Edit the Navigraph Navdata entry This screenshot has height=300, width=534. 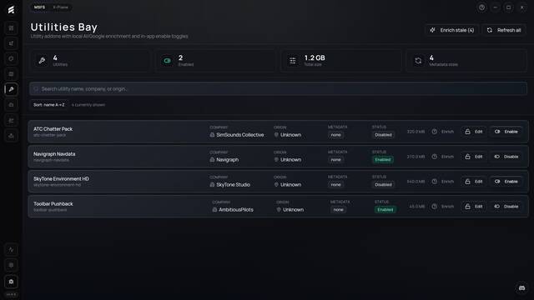[x=474, y=157]
